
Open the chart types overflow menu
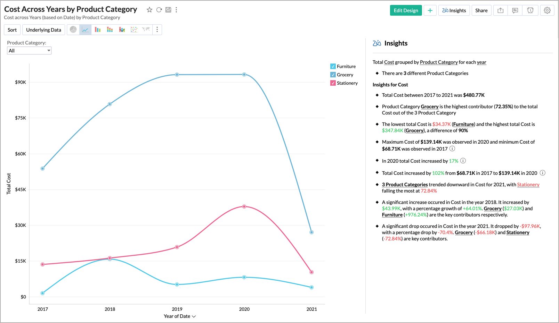click(157, 29)
